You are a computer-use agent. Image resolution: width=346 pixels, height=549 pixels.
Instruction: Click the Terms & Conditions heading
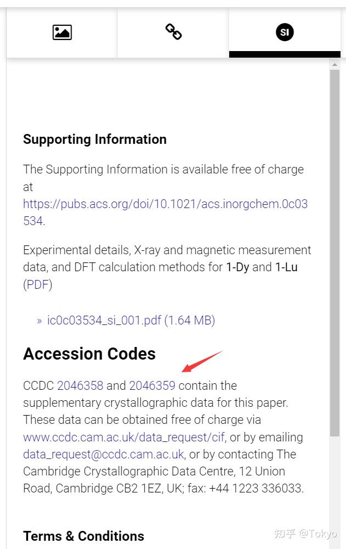pos(83,536)
